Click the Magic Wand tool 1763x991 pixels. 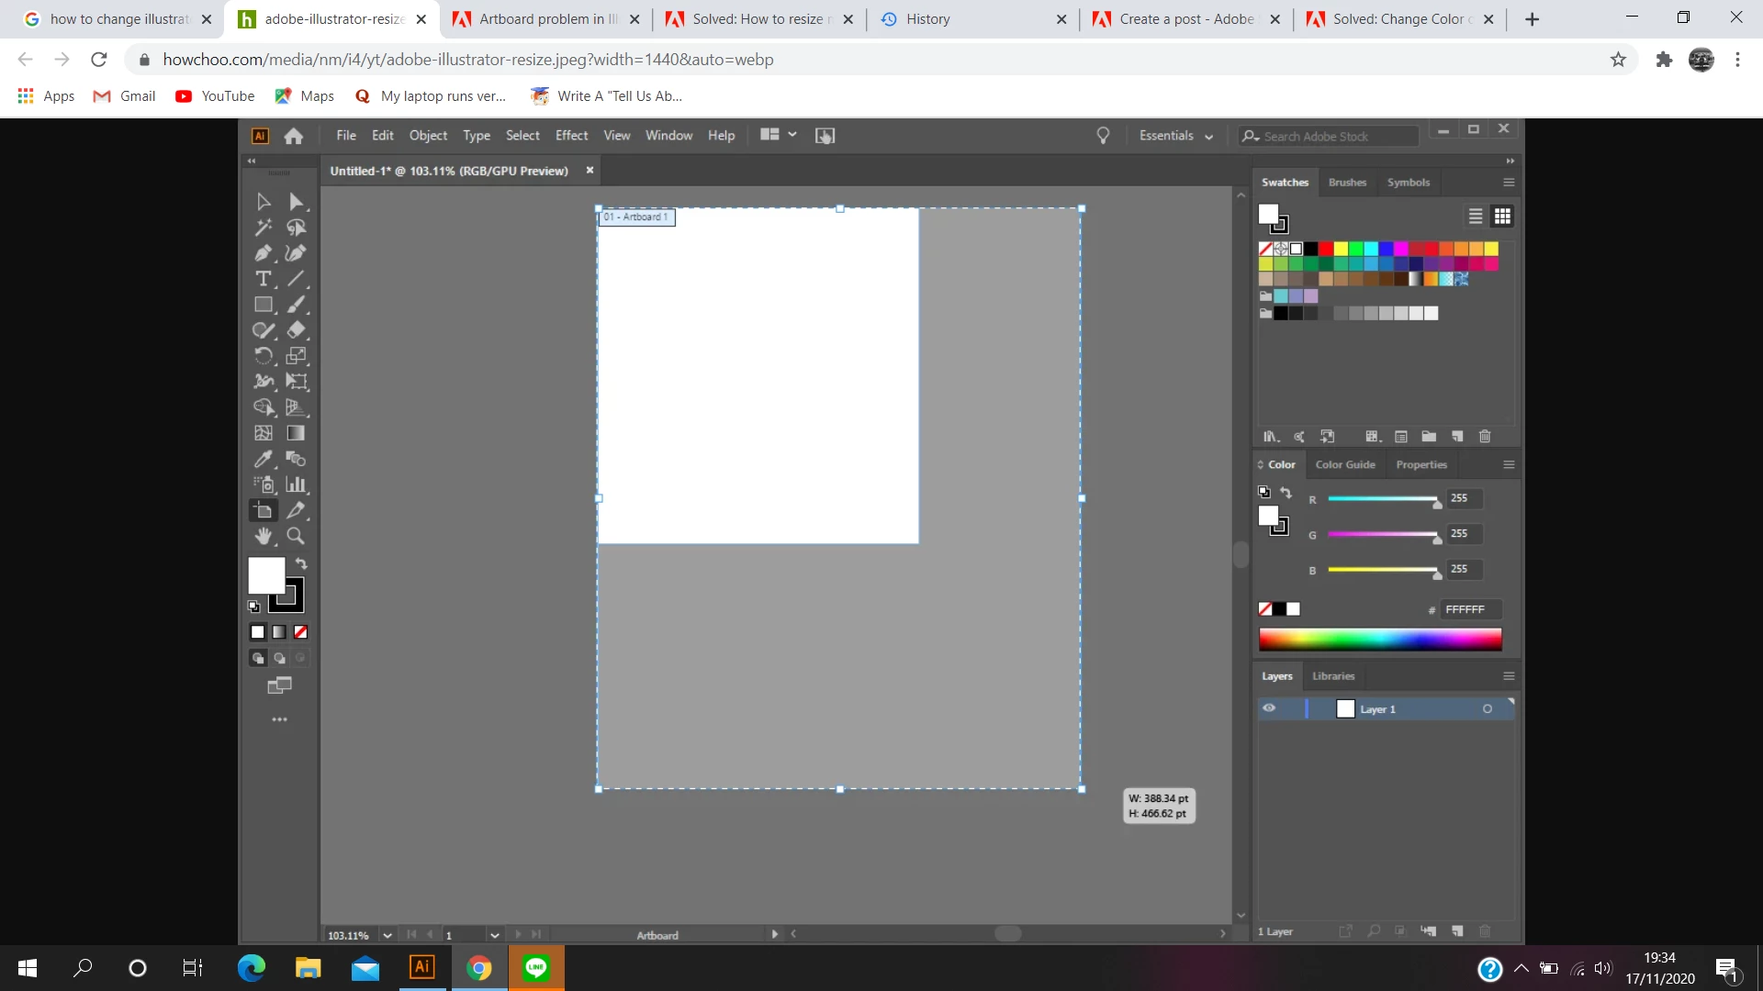[x=263, y=228]
